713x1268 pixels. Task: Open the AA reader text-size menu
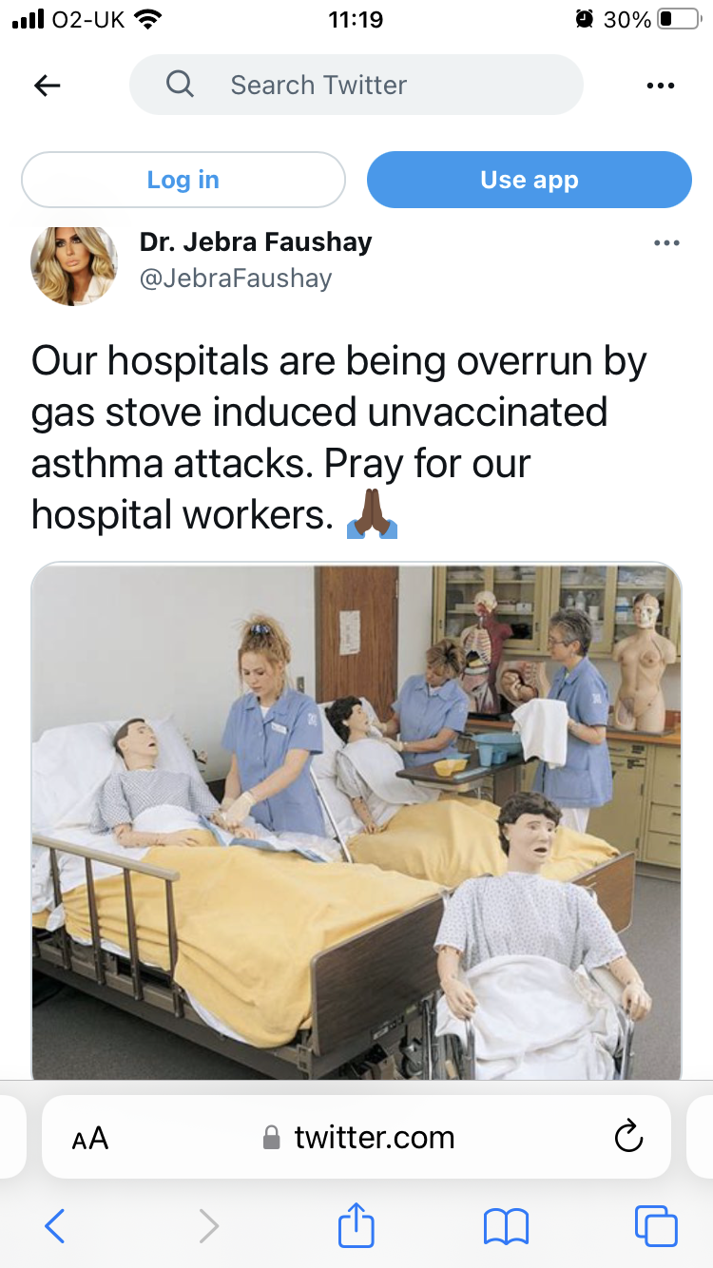(90, 1138)
